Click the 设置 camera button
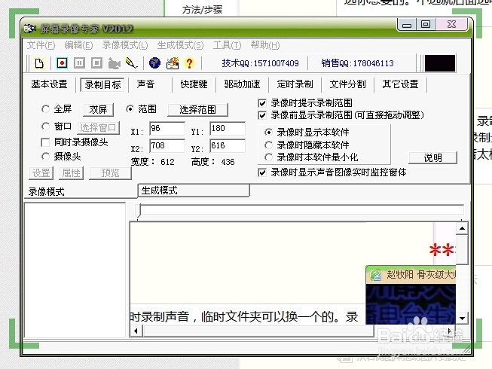492x369 pixels. click(x=41, y=173)
